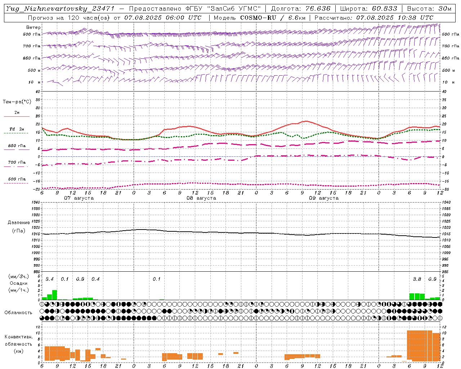Screen dimensions: 461x369
Task: Click the pink dotted line sample under 500 гПа legend
Action: click(x=17, y=183)
